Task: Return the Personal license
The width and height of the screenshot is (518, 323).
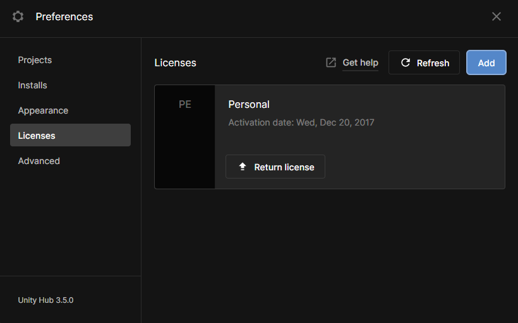Action: tap(275, 167)
